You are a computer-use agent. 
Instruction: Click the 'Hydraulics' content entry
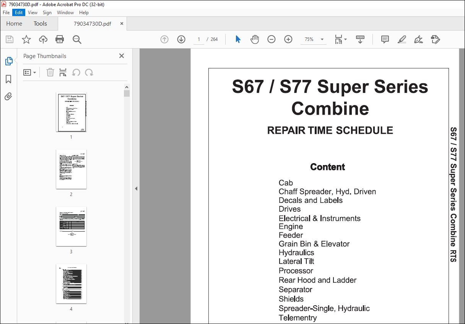coord(296,253)
